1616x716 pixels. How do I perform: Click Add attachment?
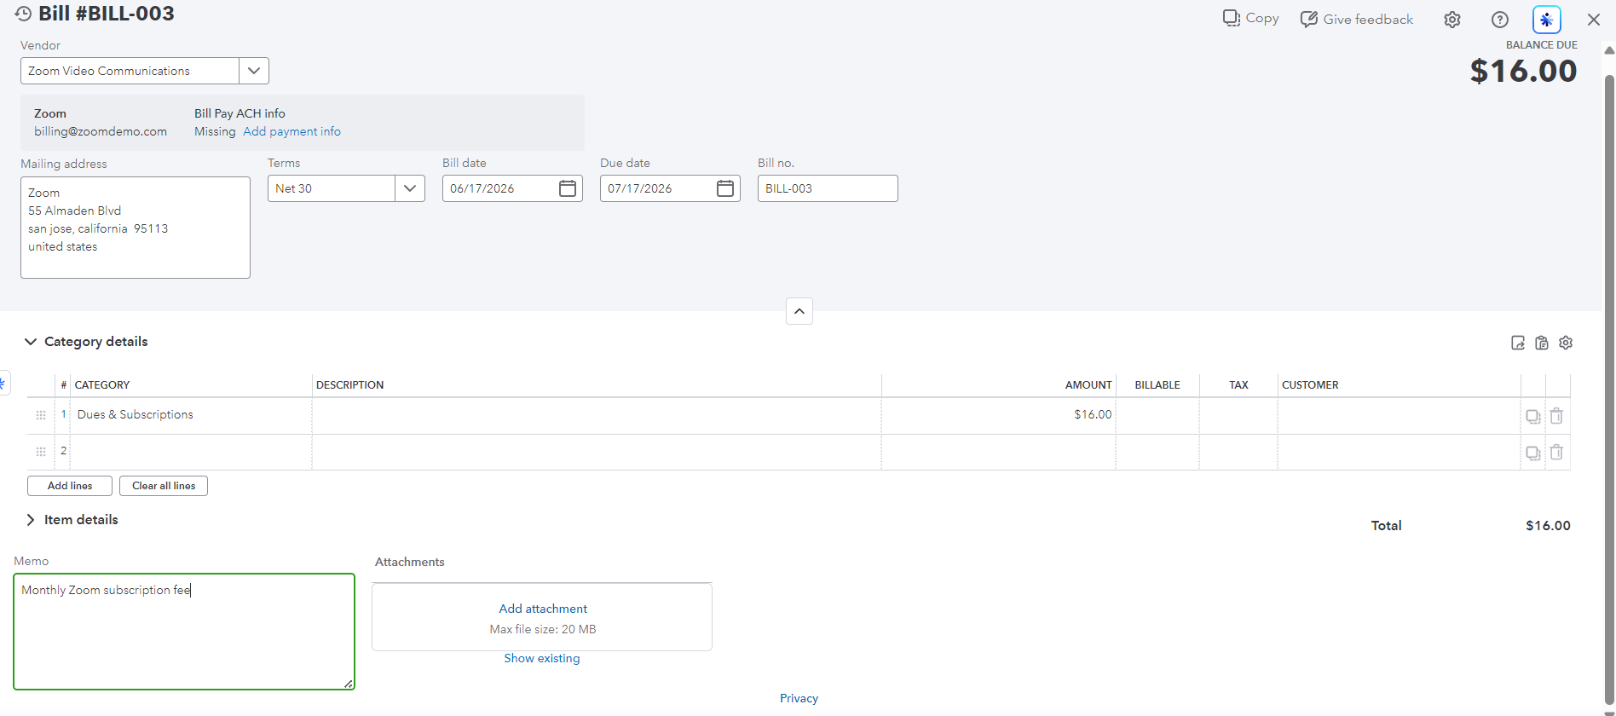pos(543,609)
